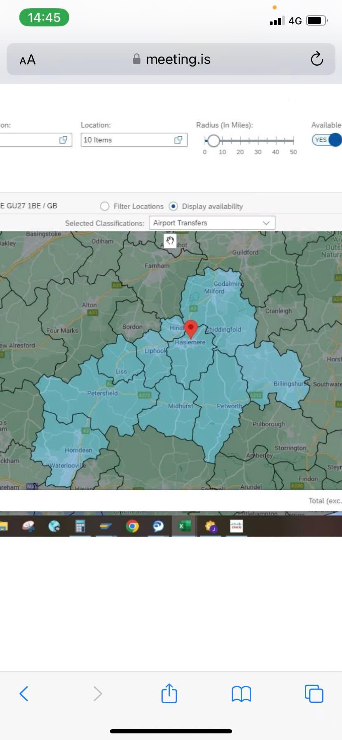The image size is (342, 740).
Task: Click the GU27 1BE / GB postcode text
Action: point(31,206)
